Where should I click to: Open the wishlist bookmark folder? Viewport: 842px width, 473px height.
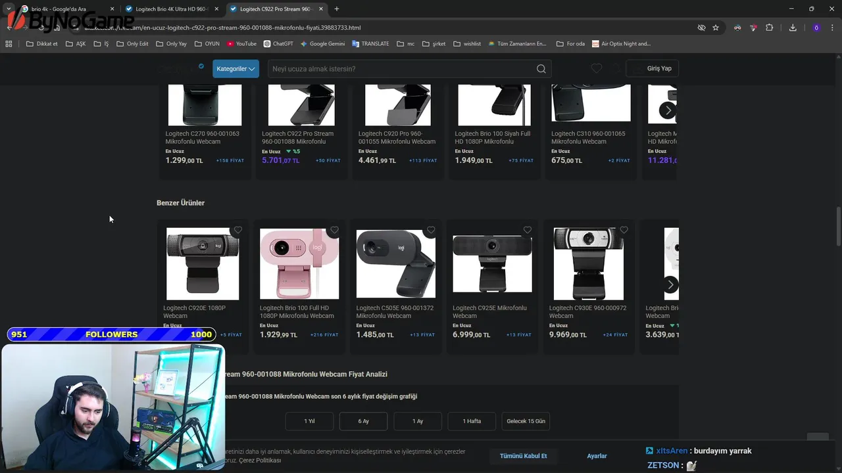pyautogui.click(x=467, y=44)
